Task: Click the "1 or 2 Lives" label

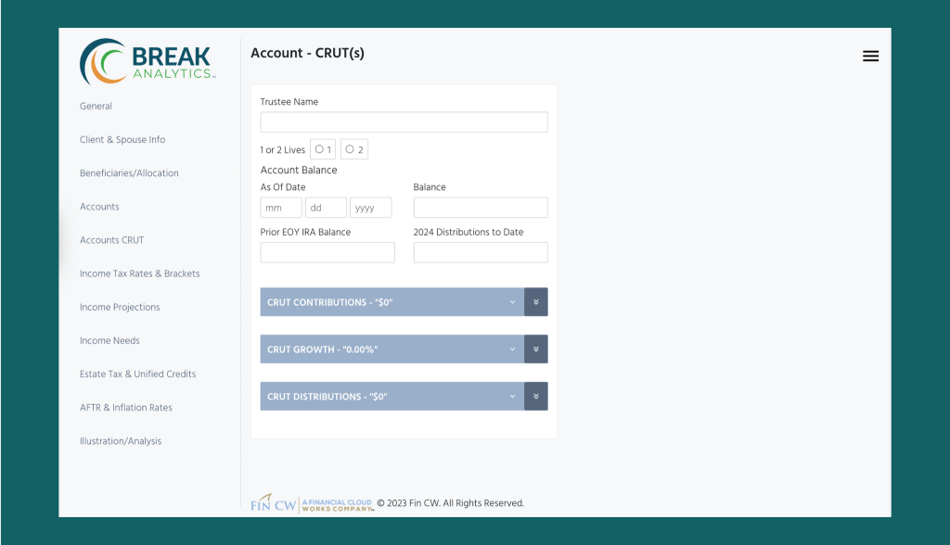Action: coord(282,149)
